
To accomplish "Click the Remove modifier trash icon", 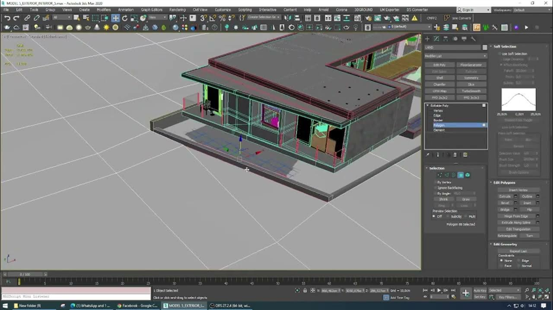I will (455, 155).
